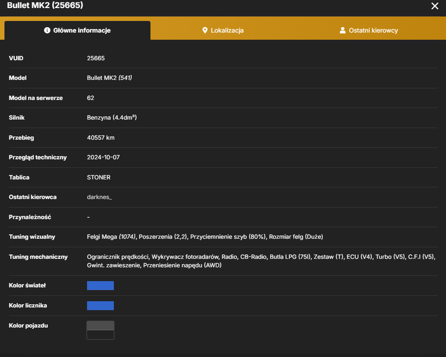Click the inspection date 2024-10-07
Screen dimensions: 446x357
(103, 158)
